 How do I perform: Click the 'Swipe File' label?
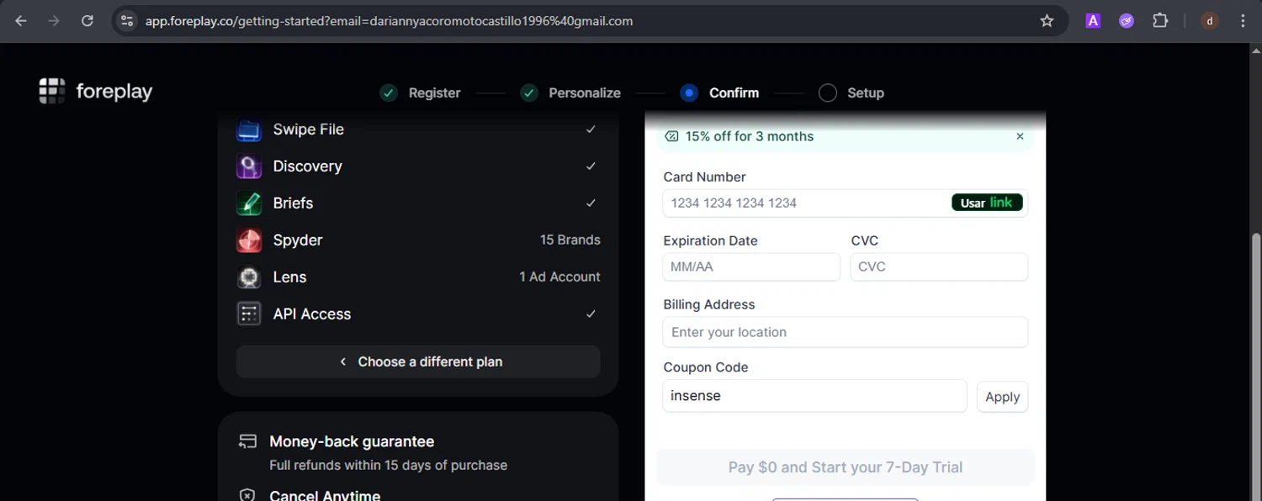[x=308, y=129]
